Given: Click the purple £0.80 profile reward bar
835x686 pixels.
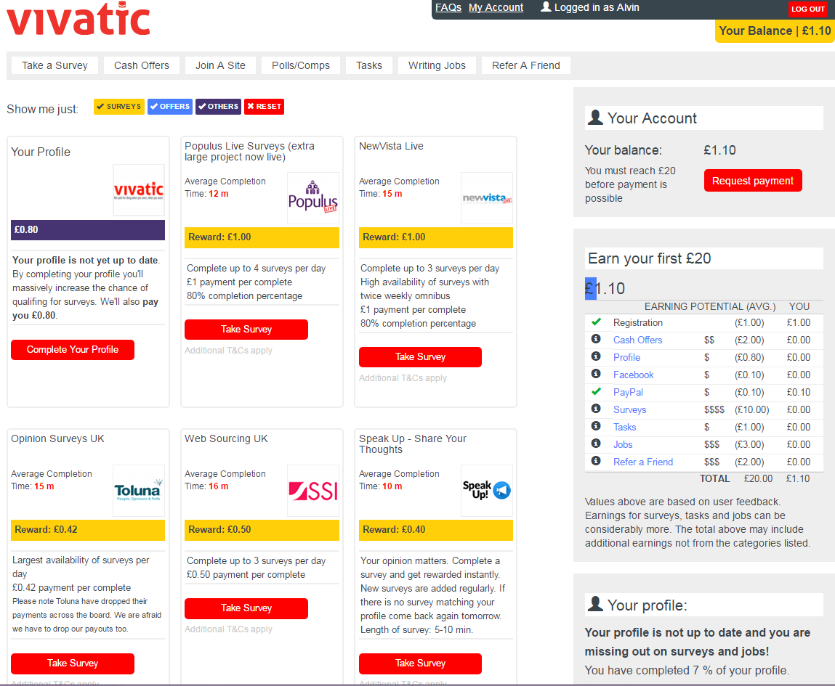Looking at the screenshot, I should (88, 229).
